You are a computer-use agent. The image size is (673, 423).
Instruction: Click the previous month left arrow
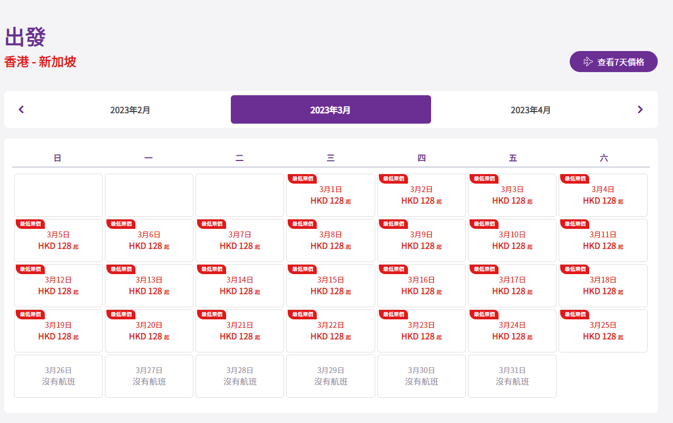click(22, 109)
